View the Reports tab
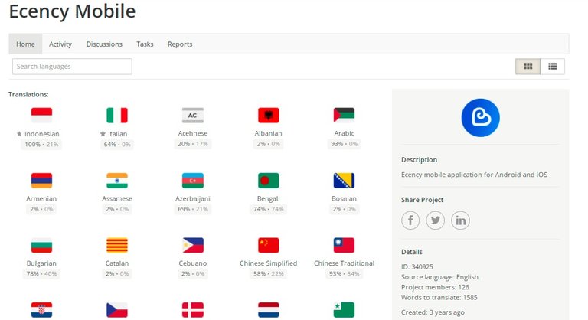Screen dimensions: 588x320 click(x=180, y=44)
